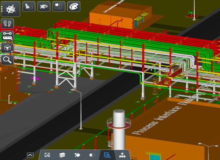The image size is (220, 160).
Task: Open the model hierarchy tree tab
Action: [122, 155]
